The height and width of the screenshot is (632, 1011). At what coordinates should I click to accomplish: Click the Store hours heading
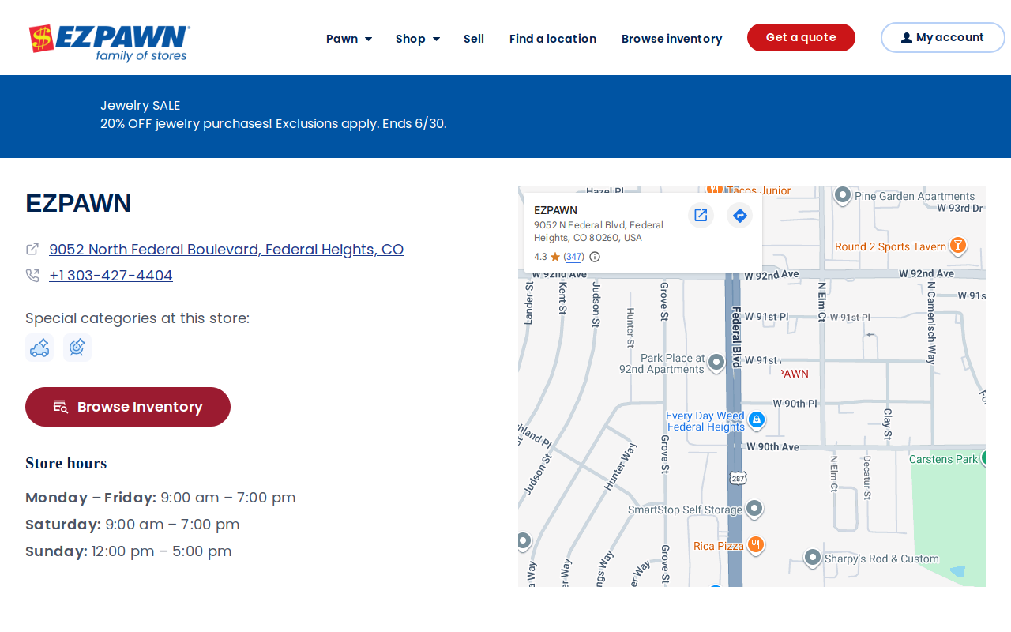click(x=66, y=463)
